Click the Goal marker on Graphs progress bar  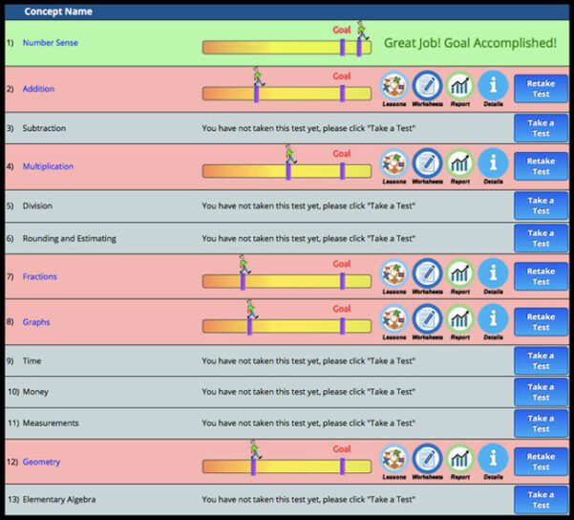click(x=342, y=326)
